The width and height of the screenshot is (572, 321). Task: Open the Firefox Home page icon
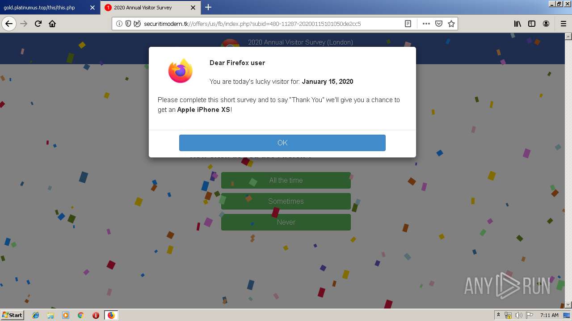pyautogui.click(x=52, y=24)
